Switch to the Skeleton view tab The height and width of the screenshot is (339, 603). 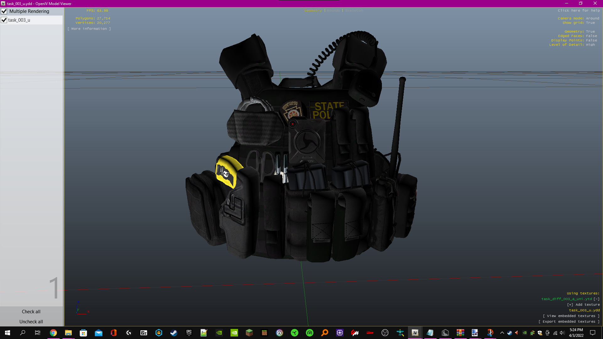(x=354, y=10)
